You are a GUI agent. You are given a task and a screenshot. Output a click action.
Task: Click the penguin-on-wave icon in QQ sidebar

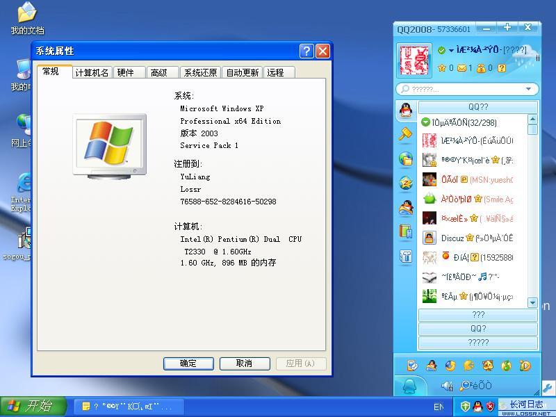click(406, 208)
